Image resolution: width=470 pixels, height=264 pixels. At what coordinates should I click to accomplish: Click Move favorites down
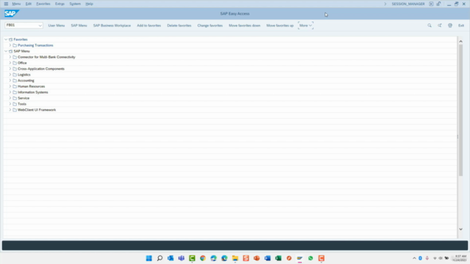point(245,26)
